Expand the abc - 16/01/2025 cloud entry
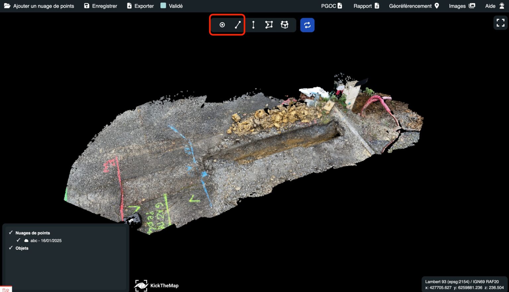 (x=46, y=240)
